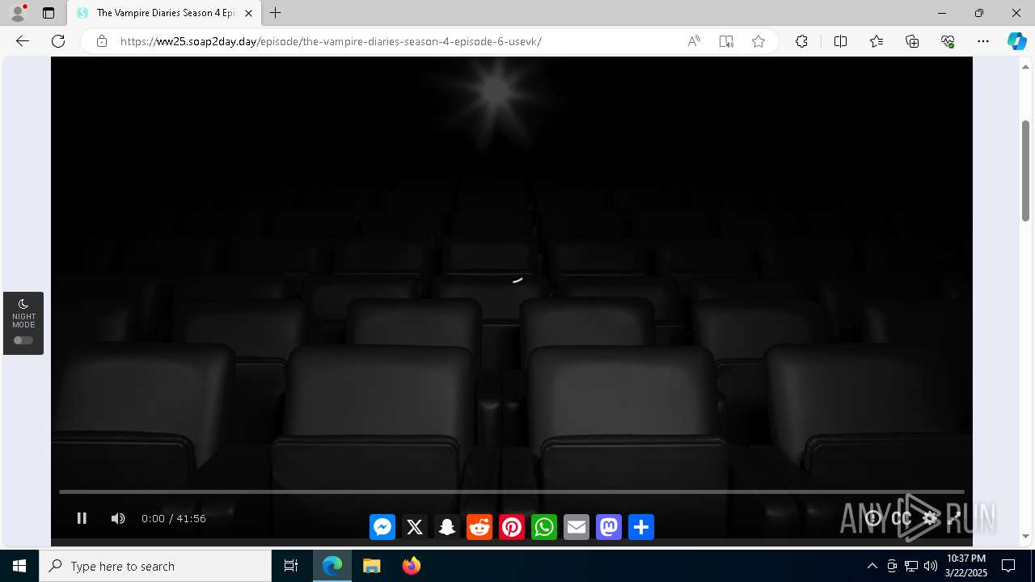The height and width of the screenshot is (582, 1035).
Task: Open Microsoft Edge in taskbar
Action: coord(332,566)
